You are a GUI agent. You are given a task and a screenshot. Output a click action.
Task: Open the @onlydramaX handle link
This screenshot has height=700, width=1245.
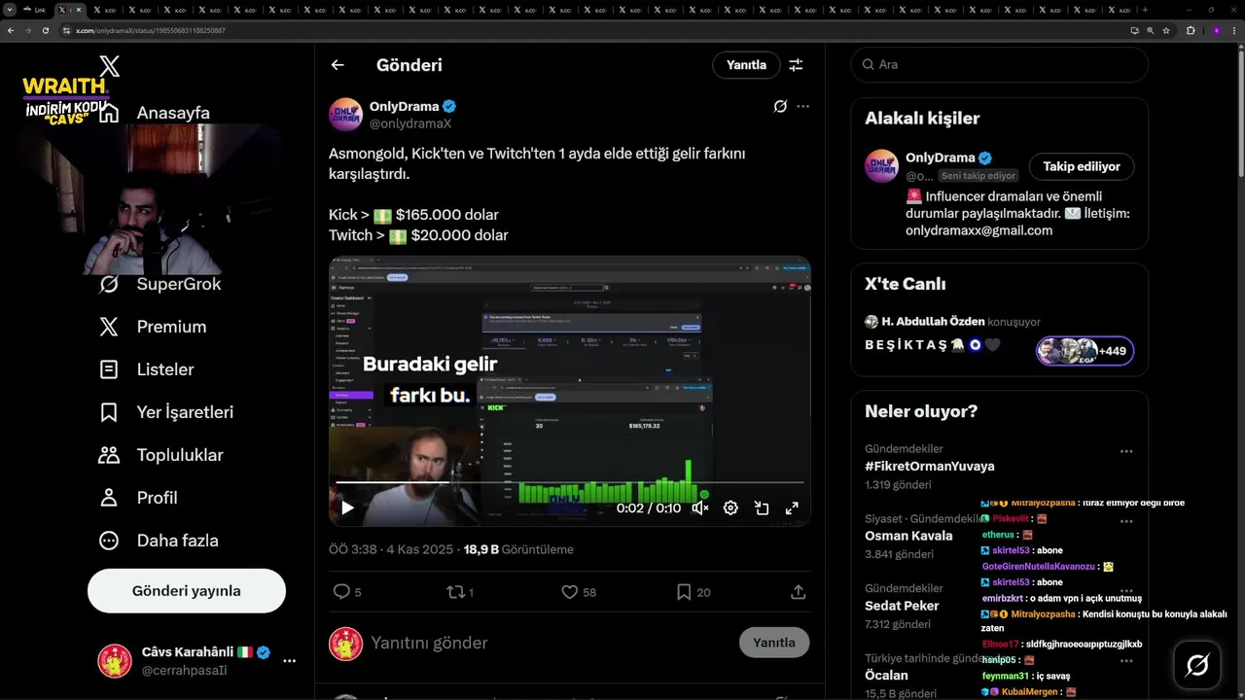[x=410, y=123]
